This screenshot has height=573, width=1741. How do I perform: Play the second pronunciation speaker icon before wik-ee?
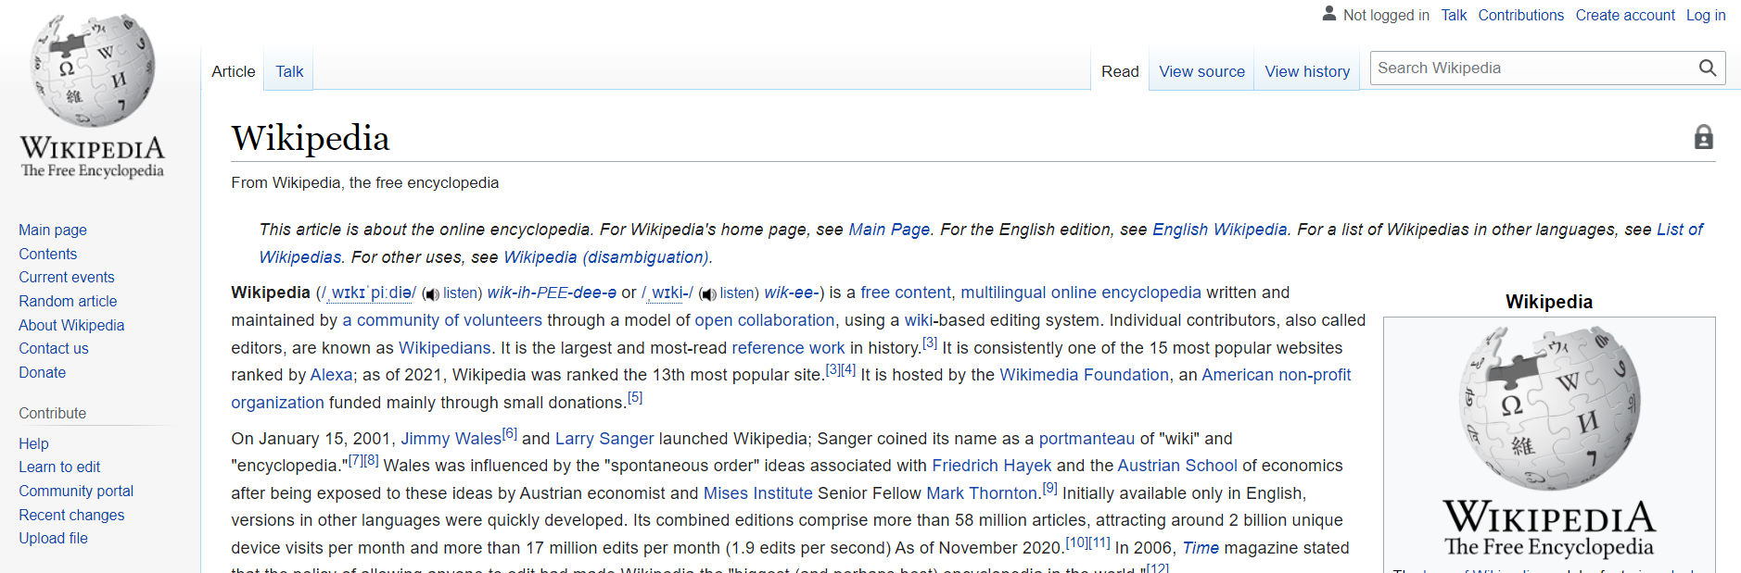708,294
